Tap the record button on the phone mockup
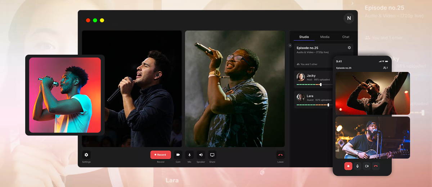The height and width of the screenshot is (187, 432). 348,166
